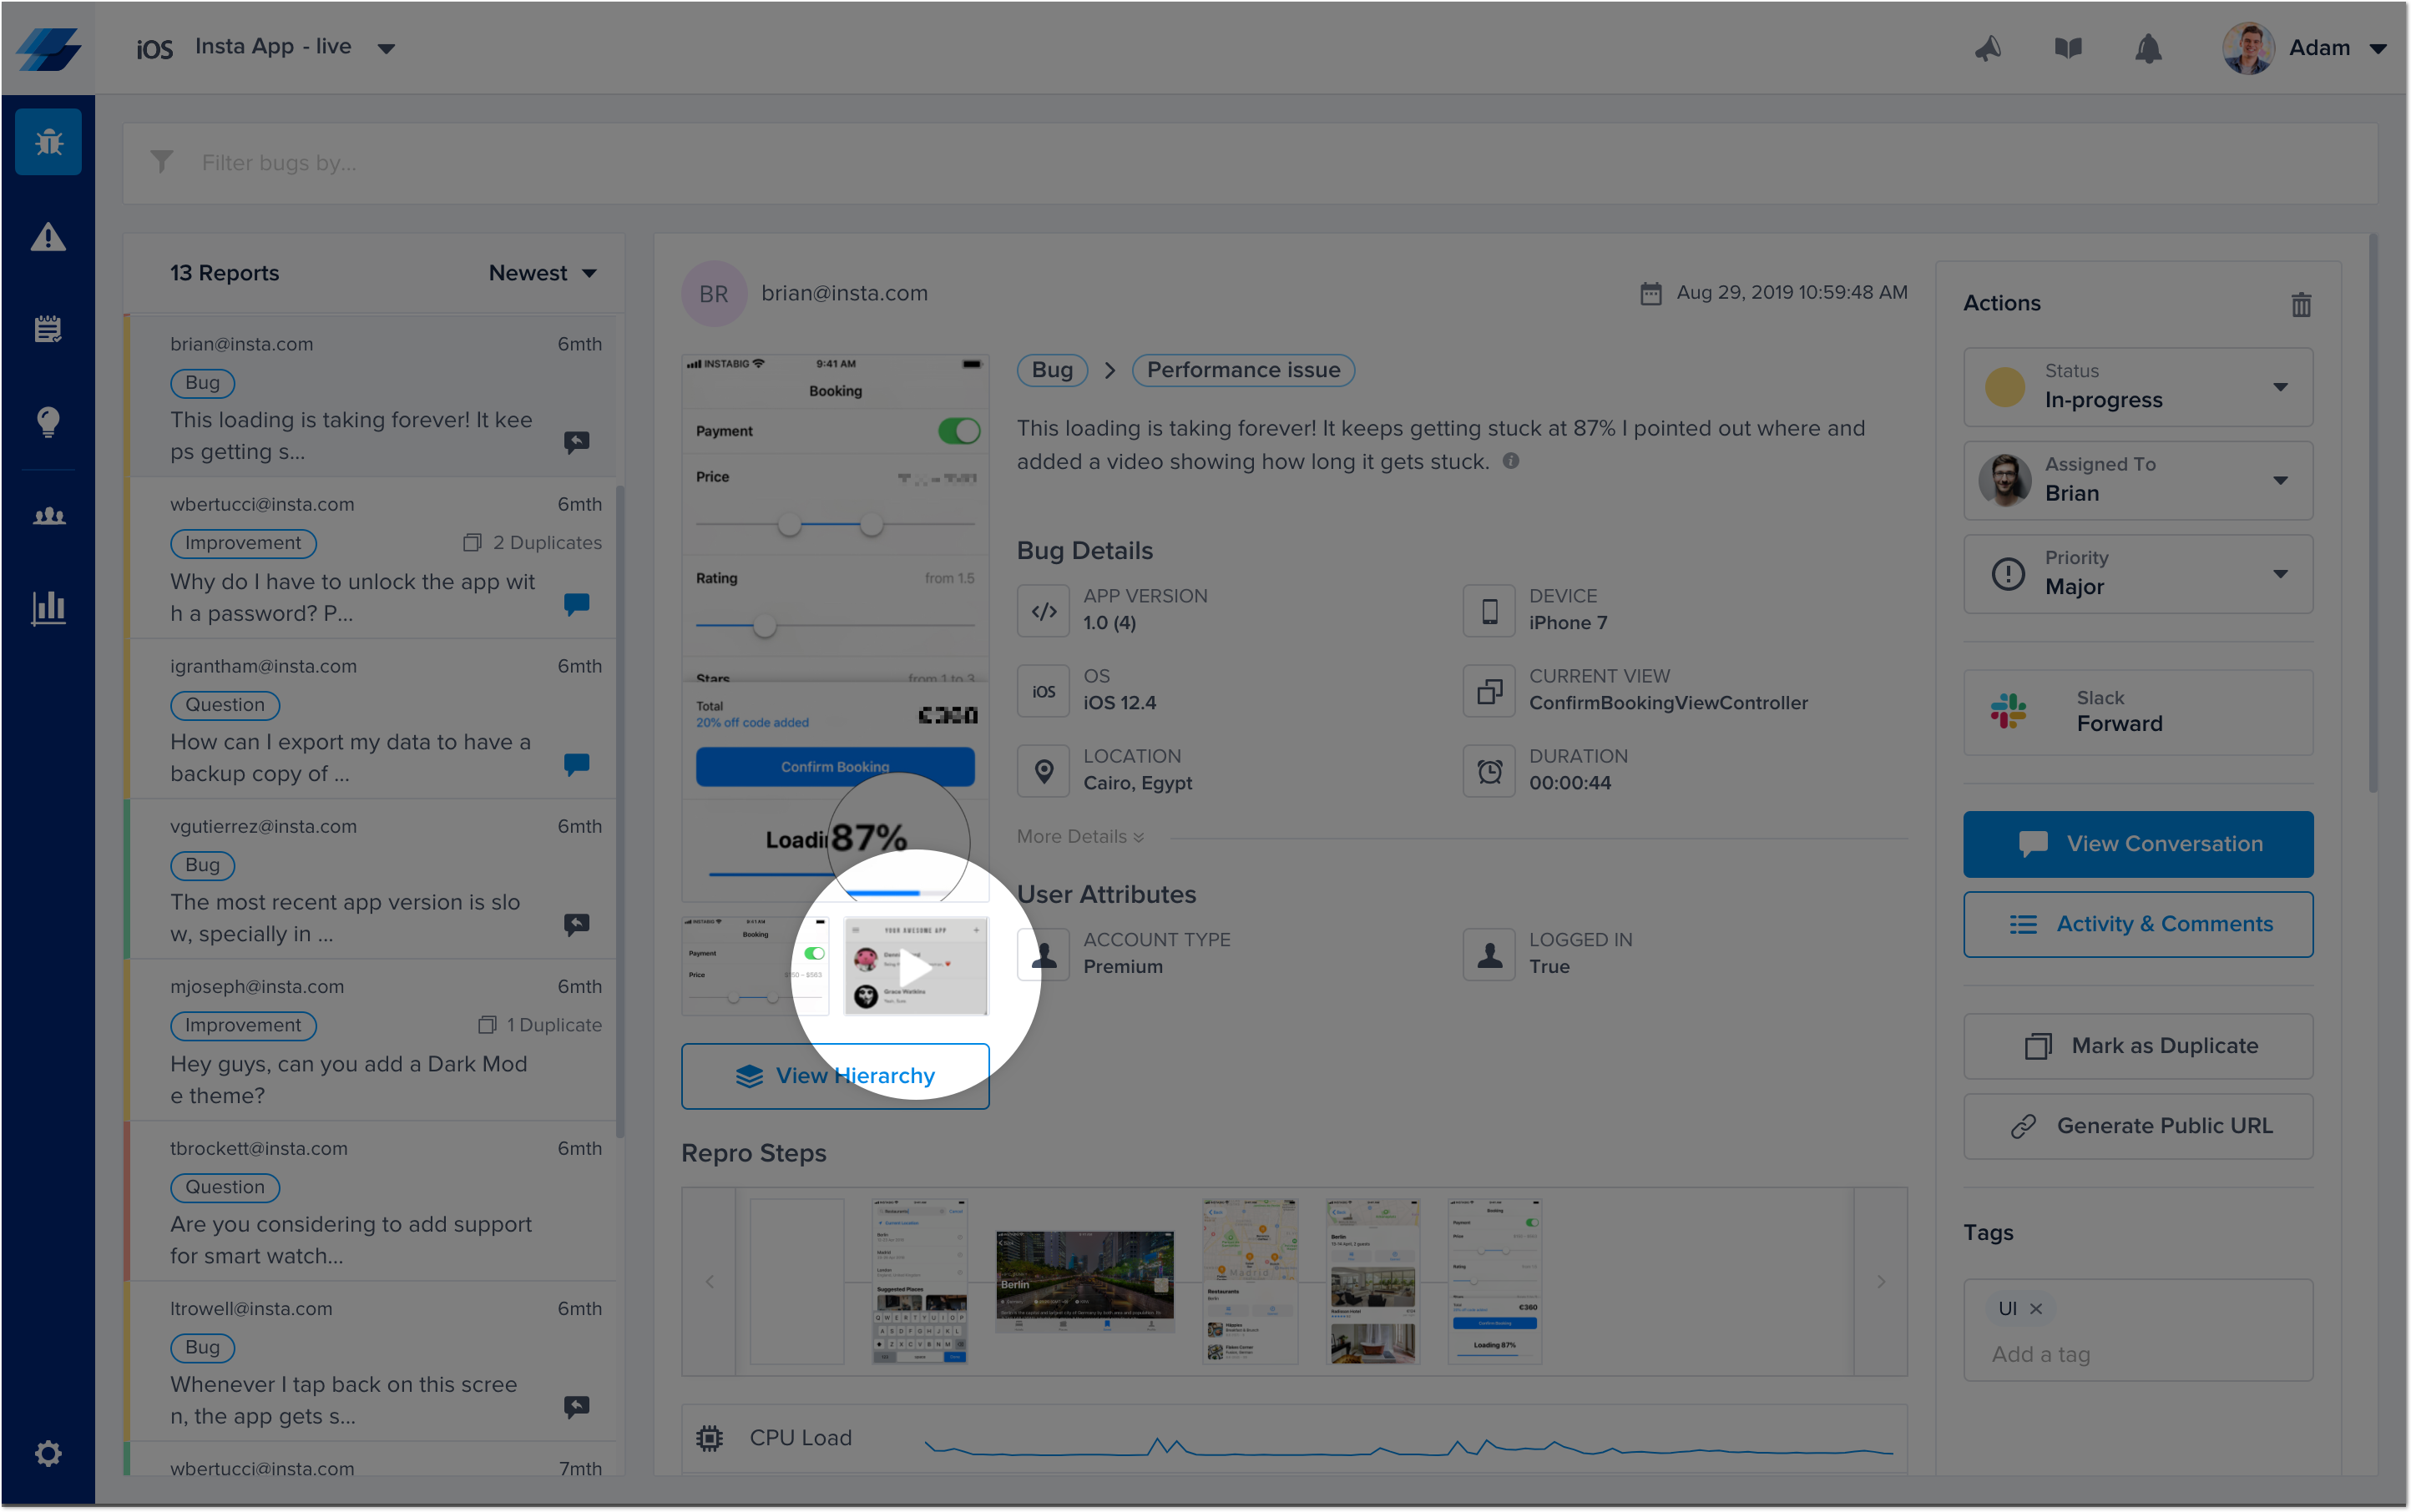Screen dimensions: 2411x1512
Task: Expand More Details section
Action: [1079, 837]
